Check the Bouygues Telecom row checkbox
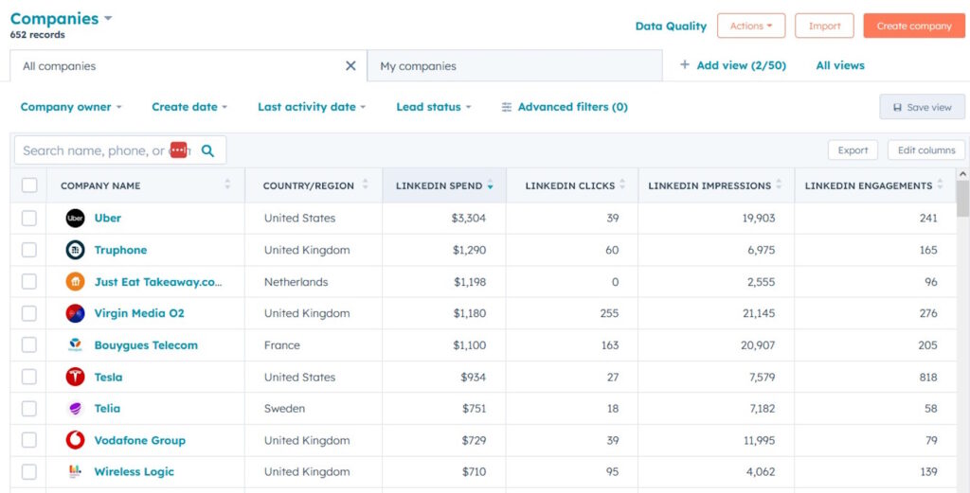 (x=29, y=345)
